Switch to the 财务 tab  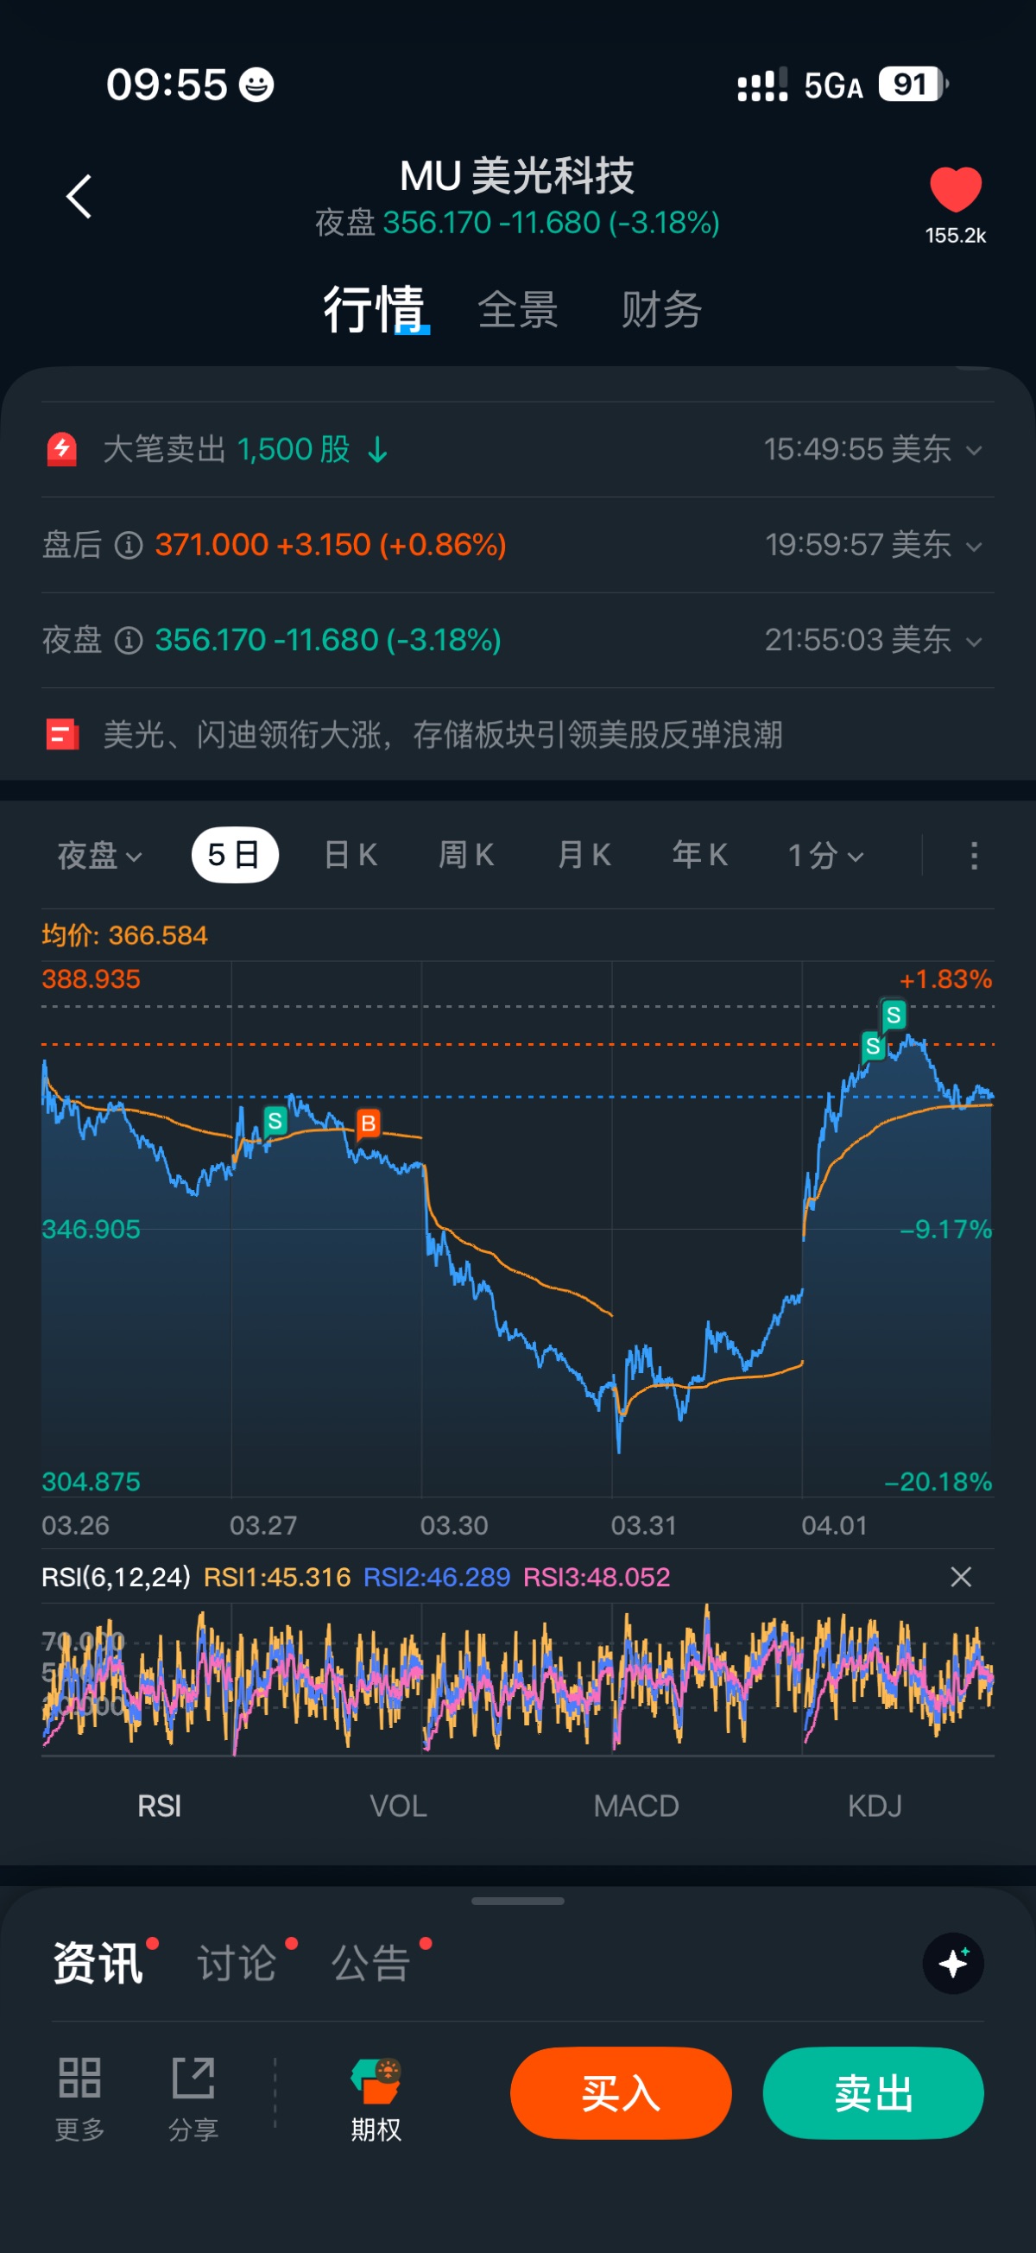[661, 311]
